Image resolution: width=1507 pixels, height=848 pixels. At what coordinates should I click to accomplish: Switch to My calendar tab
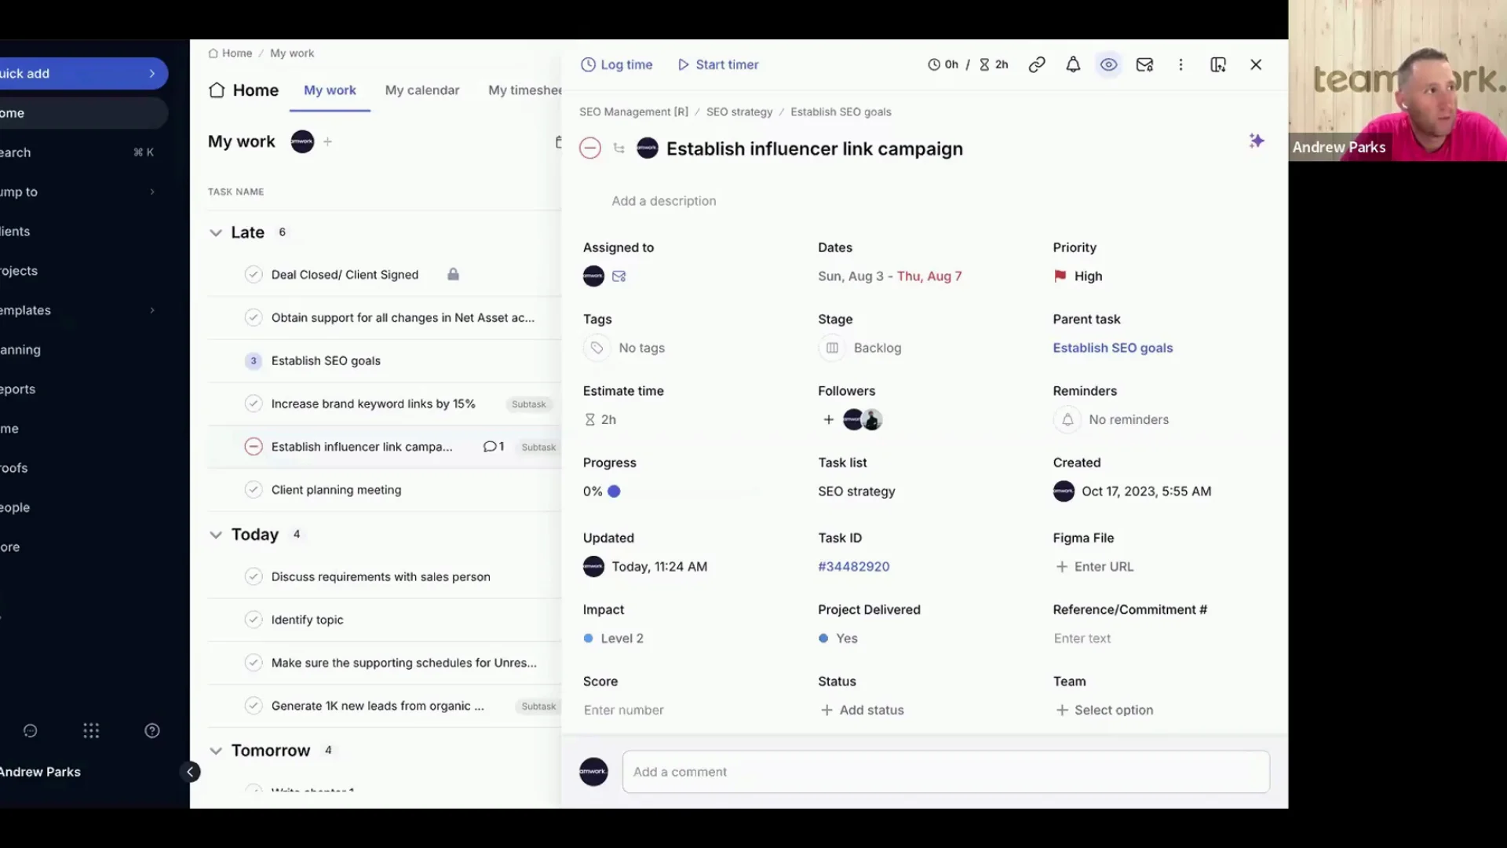pos(421,90)
